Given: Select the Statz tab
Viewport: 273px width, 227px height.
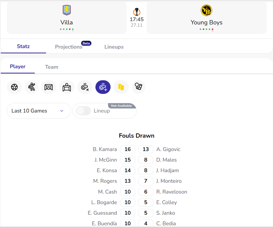Looking at the screenshot, I should (23, 47).
